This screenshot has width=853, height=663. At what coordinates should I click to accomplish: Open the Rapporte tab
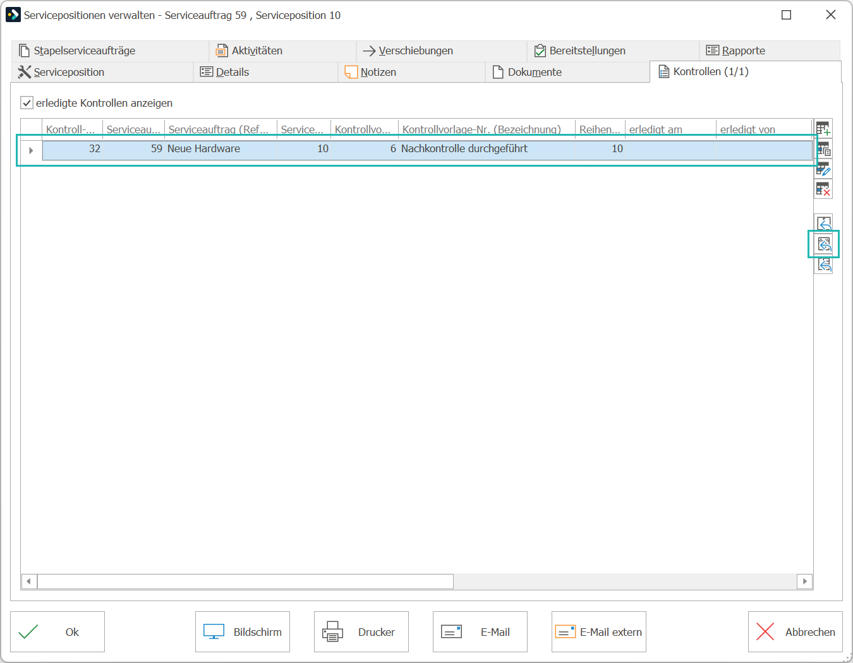[x=770, y=51]
